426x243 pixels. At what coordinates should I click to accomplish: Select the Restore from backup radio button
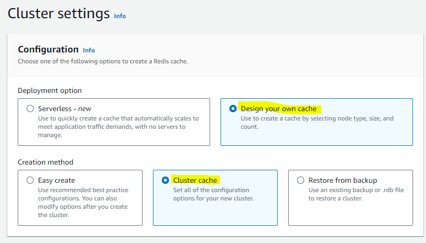click(x=301, y=180)
